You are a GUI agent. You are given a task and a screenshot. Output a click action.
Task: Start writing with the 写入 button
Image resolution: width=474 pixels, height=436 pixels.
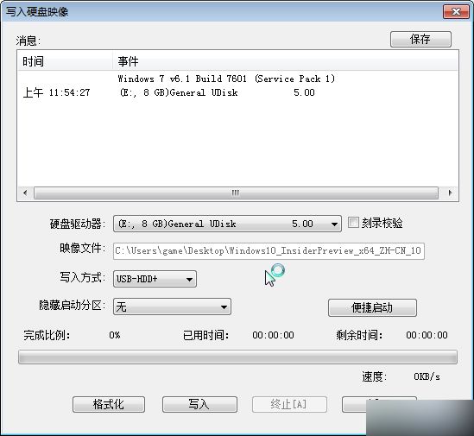(x=199, y=404)
